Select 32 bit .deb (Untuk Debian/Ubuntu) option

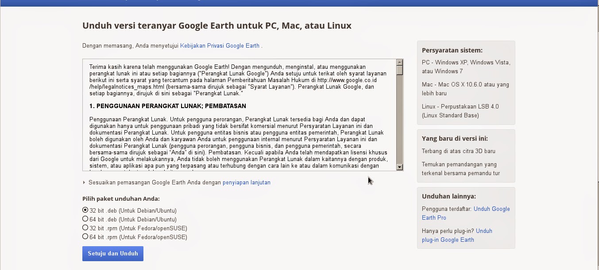pyautogui.click(x=85, y=210)
